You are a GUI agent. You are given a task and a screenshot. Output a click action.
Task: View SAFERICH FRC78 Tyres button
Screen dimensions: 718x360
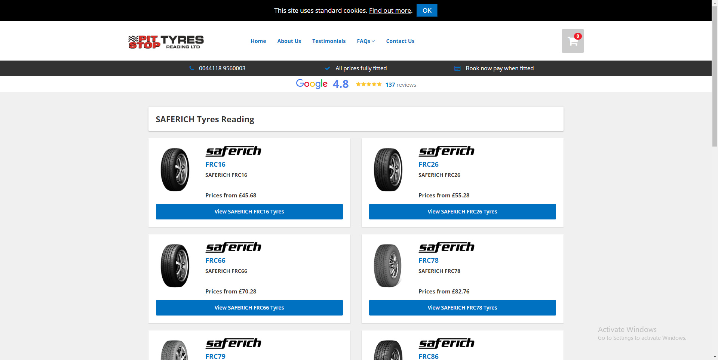463,308
